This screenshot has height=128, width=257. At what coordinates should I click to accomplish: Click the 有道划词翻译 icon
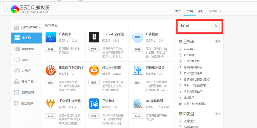click(x=137, y=70)
